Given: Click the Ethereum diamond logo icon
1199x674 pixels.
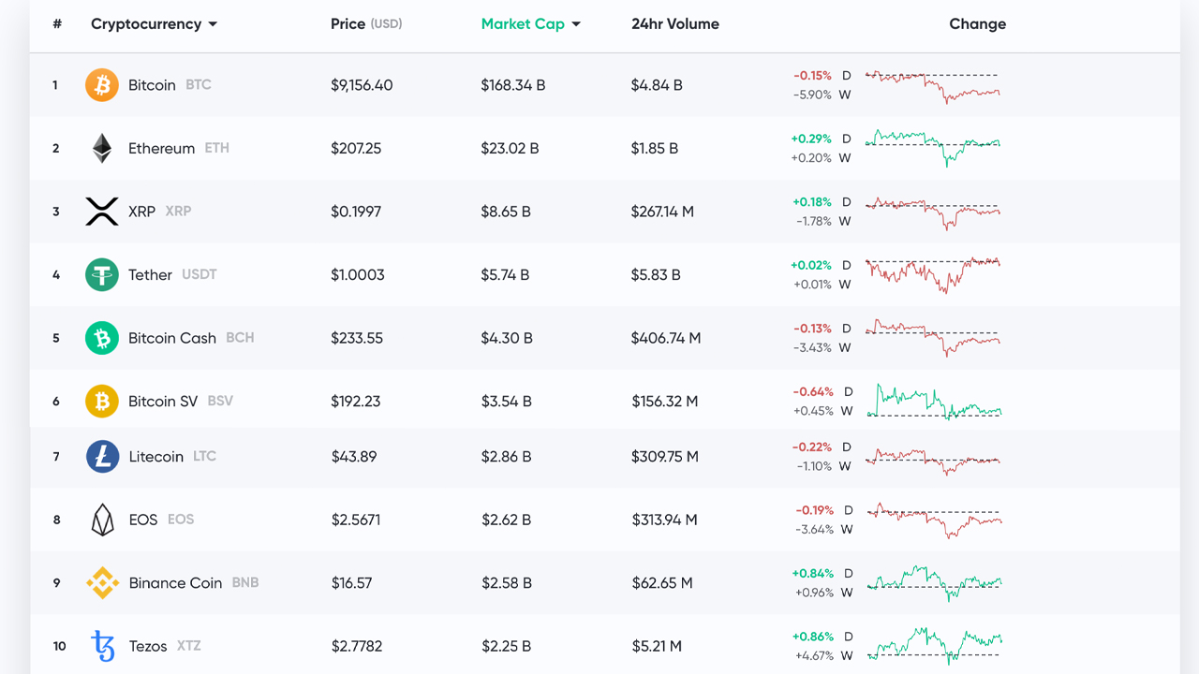Looking at the screenshot, I should [102, 148].
